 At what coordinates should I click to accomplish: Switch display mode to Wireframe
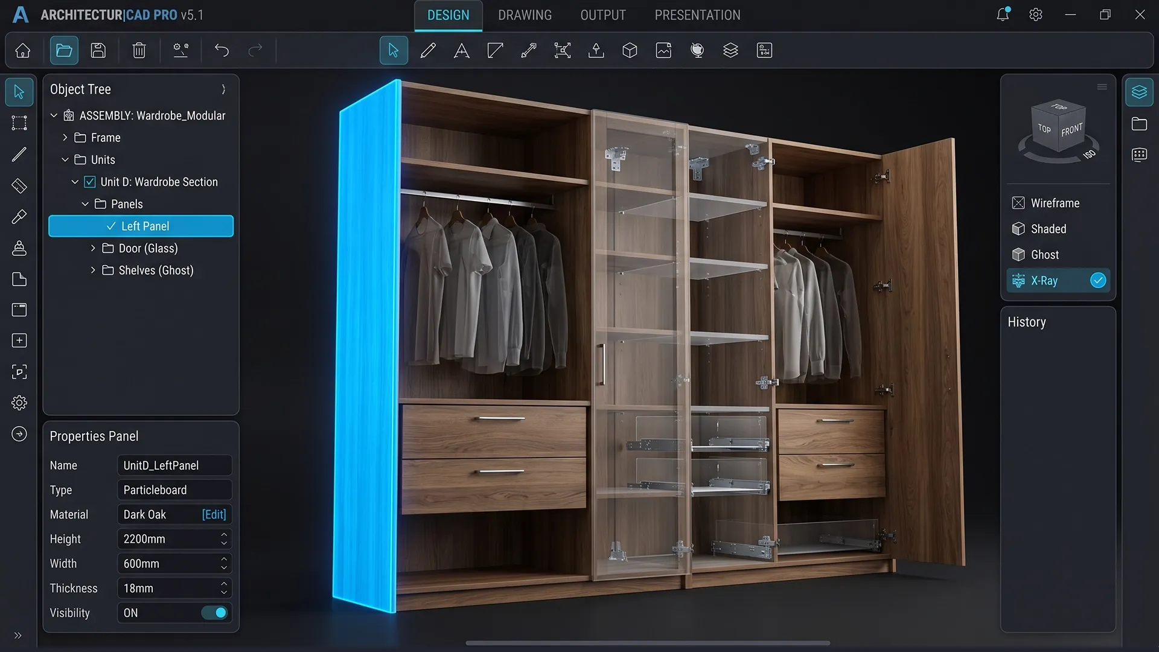pos(1055,203)
